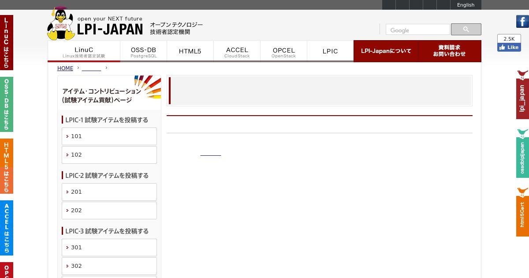Select the OPCEL OpenStack tab

point(283,51)
